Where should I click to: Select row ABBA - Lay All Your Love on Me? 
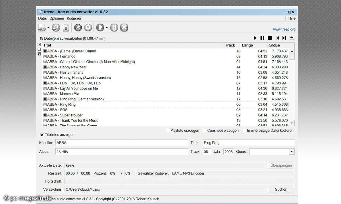coord(165,88)
